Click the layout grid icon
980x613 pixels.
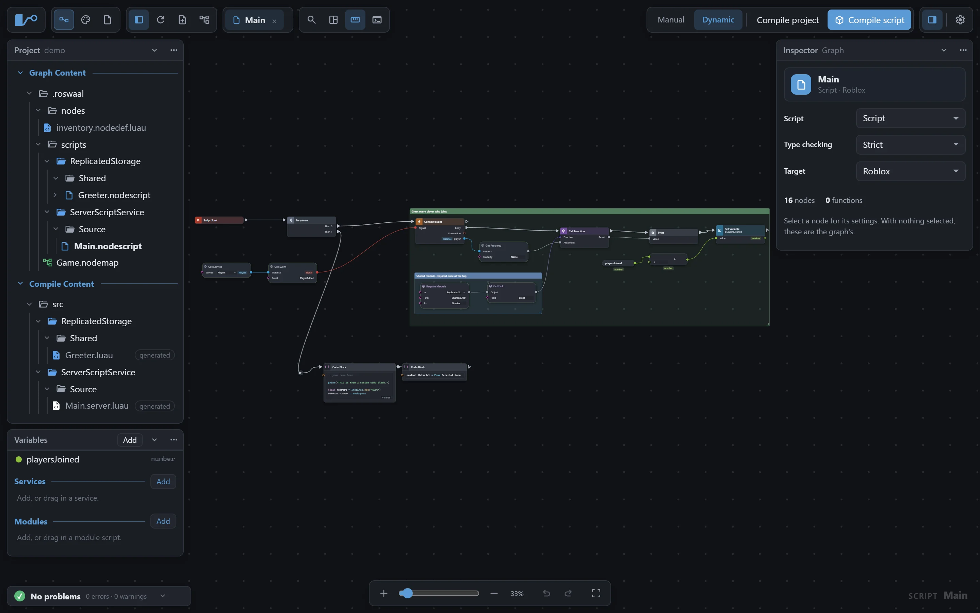(x=333, y=19)
